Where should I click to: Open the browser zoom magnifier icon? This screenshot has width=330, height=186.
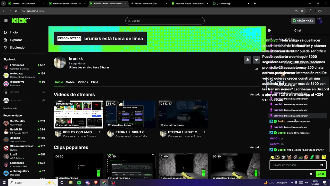point(296,11)
